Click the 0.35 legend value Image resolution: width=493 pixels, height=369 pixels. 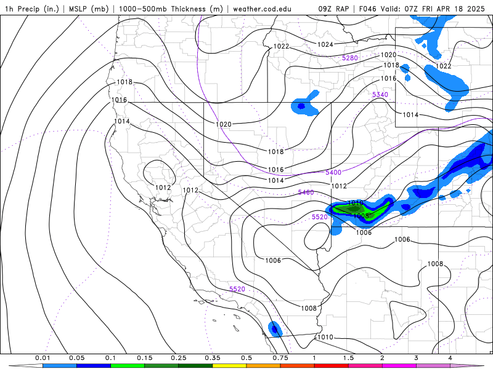pos(213,358)
